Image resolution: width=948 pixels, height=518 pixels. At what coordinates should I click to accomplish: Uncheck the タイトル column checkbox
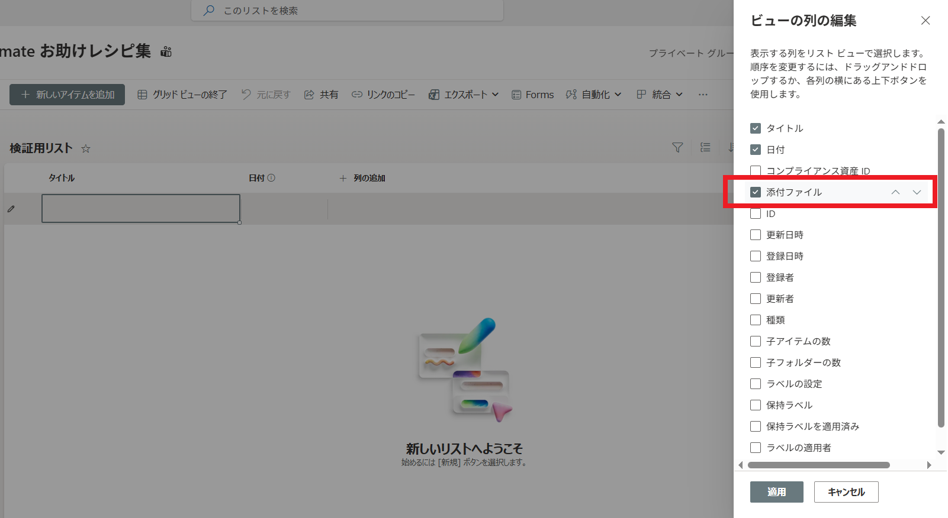tap(756, 128)
